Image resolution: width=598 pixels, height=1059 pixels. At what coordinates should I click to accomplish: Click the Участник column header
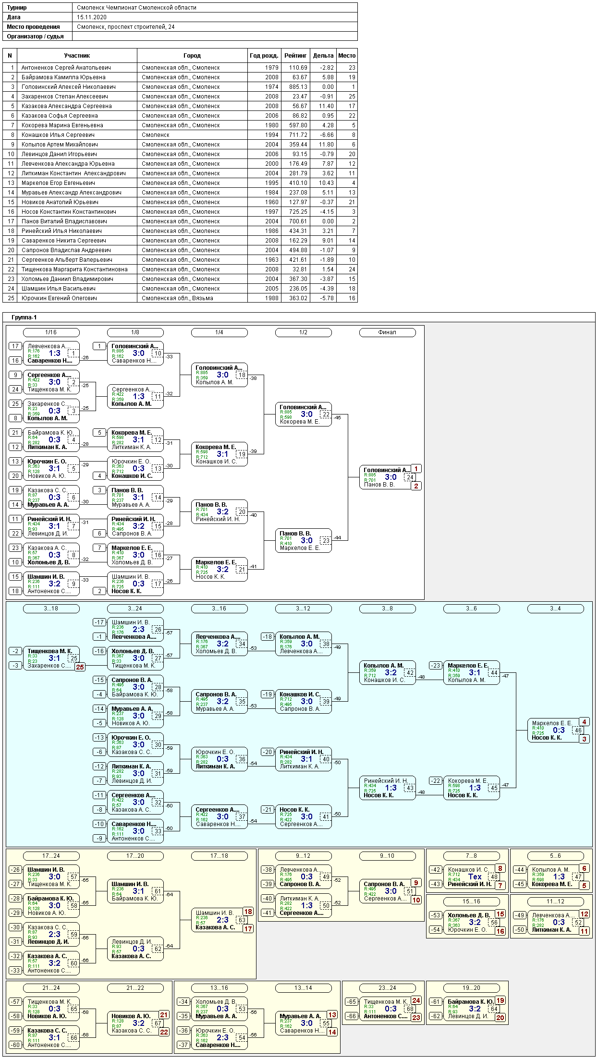coord(77,56)
